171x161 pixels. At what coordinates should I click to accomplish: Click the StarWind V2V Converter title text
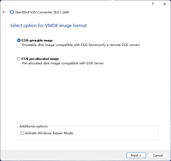(34, 12)
